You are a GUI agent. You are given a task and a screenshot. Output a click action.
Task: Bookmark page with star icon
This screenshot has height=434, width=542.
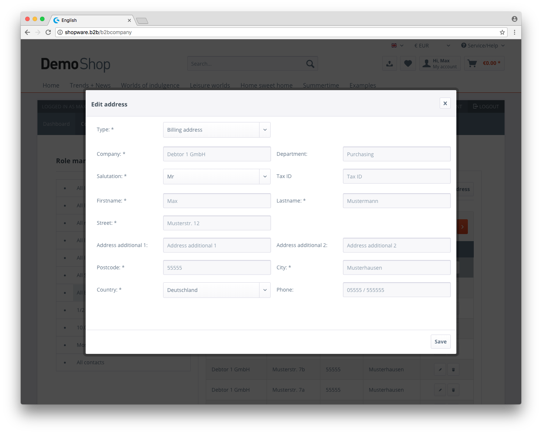502,32
